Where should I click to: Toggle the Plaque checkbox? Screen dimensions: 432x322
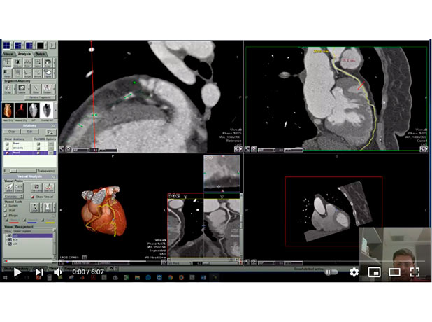point(6,216)
